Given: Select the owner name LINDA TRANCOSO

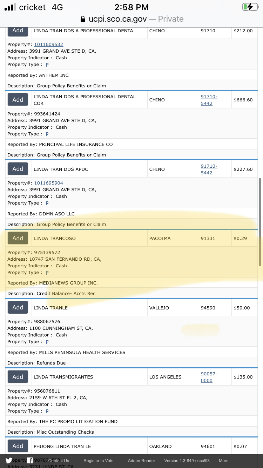Looking at the screenshot, I should point(55,238).
